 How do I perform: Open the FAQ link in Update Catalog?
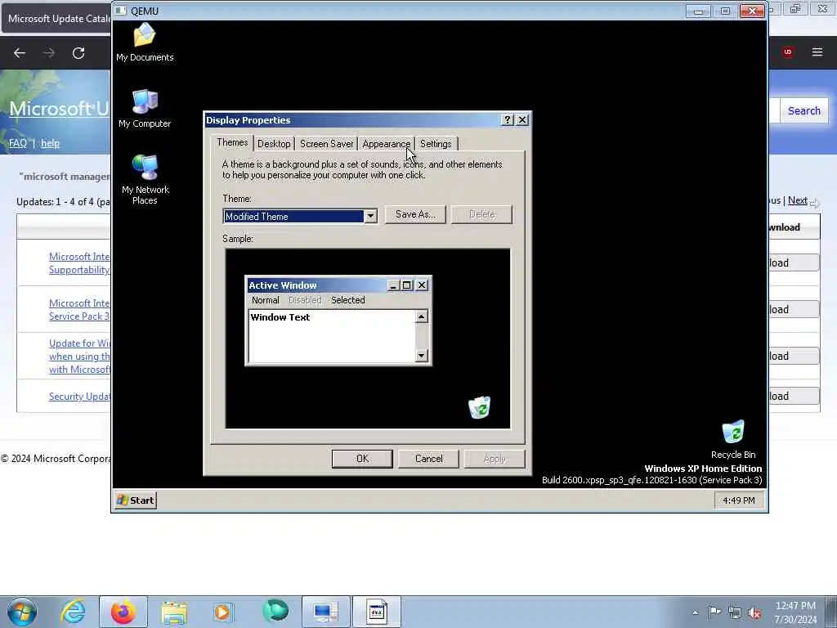18,143
